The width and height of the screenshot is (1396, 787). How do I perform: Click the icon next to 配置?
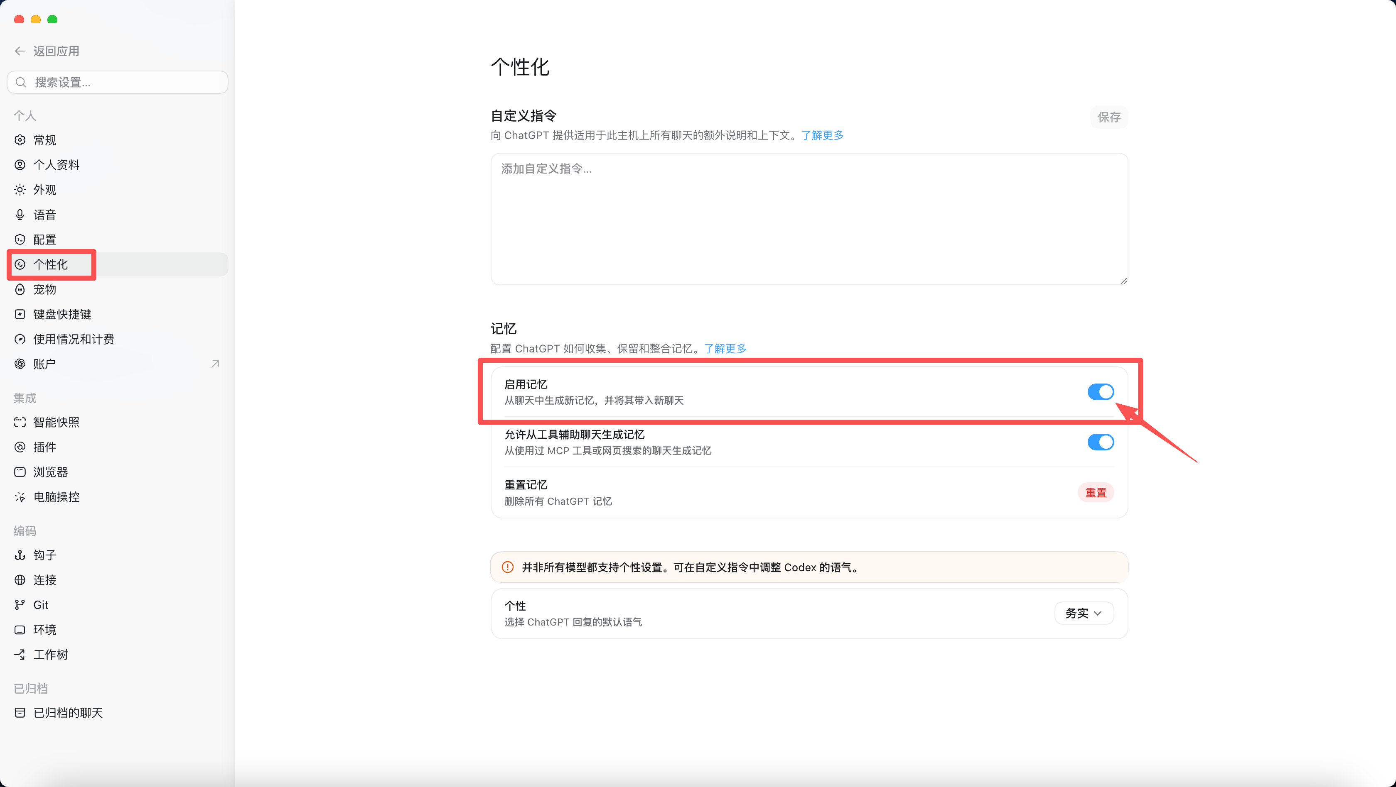coord(20,239)
